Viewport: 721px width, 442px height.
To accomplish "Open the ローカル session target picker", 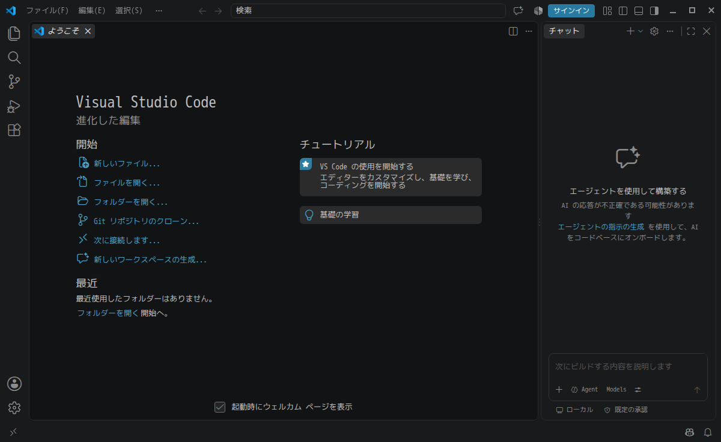I will tap(574, 410).
